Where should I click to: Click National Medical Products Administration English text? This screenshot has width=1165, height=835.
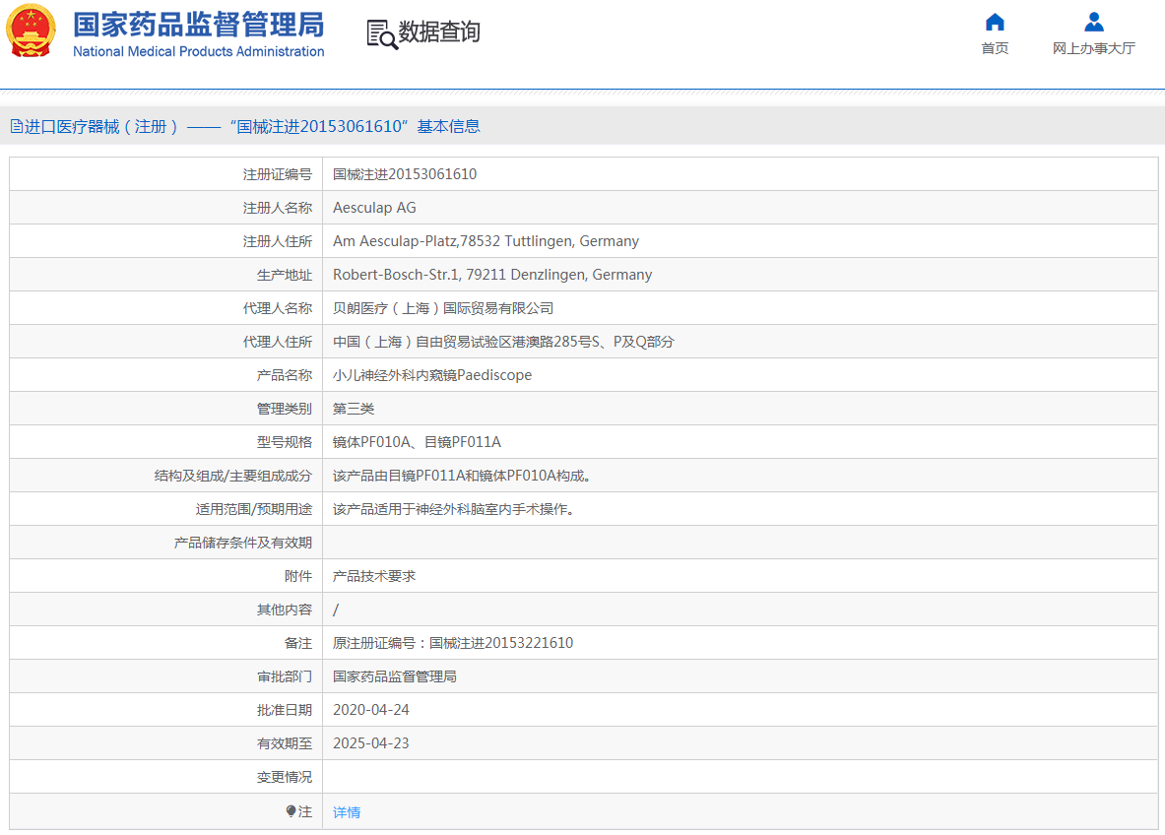tap(198, 52)
